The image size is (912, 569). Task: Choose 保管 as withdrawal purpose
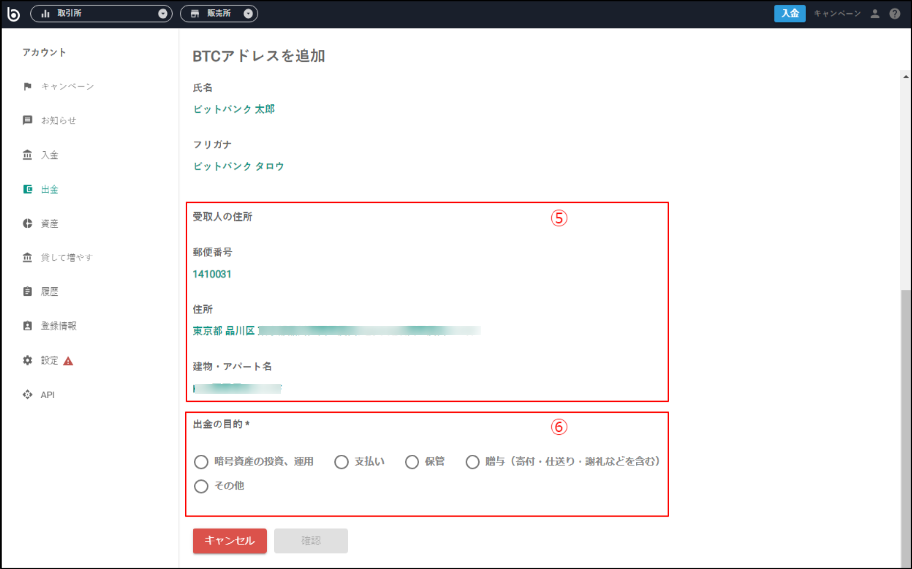coord(413,462)
